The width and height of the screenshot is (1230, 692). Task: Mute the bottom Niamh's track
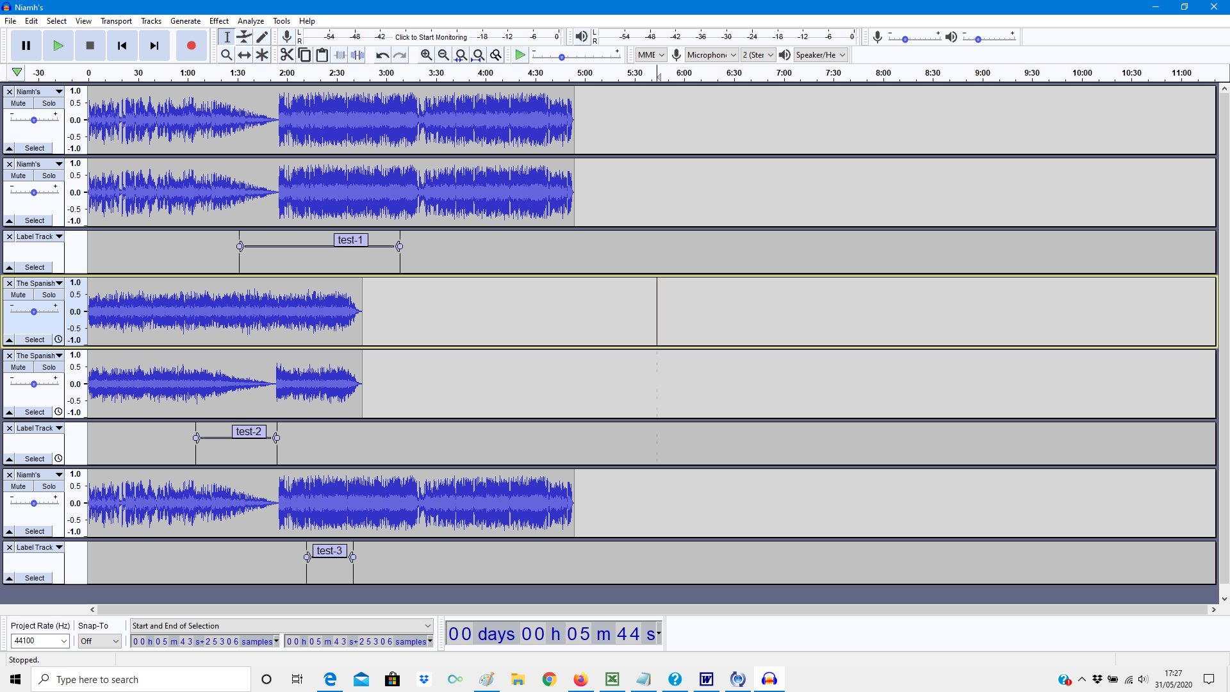click(x=19, y=486)
